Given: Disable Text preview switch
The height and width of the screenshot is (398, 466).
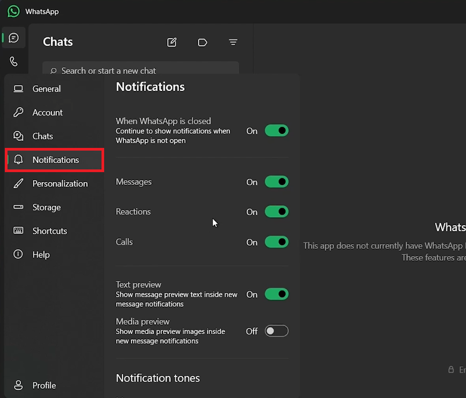Looking at the screenshot, I should (x=276, y=294).
